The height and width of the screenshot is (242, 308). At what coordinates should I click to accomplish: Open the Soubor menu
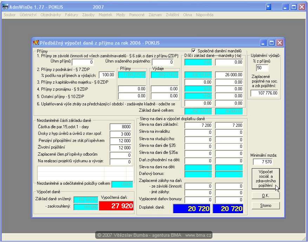coord(9,15)
